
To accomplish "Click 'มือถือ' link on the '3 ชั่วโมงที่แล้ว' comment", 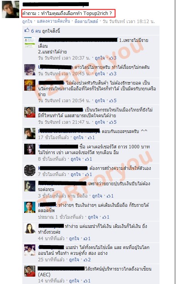I will pyautogui.click(x=82, y=196).
